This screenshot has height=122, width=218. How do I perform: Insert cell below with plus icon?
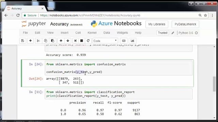click(x=30, y=41)
